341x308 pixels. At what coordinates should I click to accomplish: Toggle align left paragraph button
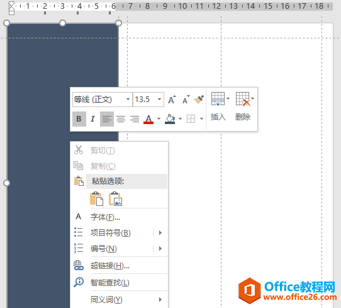107,119
